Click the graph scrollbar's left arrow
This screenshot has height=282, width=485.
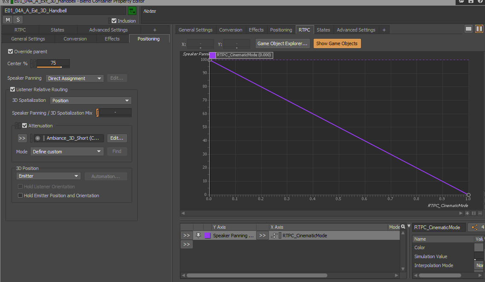(183, 213)
